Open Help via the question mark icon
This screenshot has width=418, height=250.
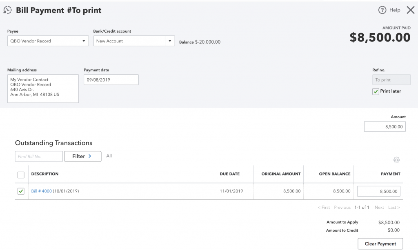382,10
